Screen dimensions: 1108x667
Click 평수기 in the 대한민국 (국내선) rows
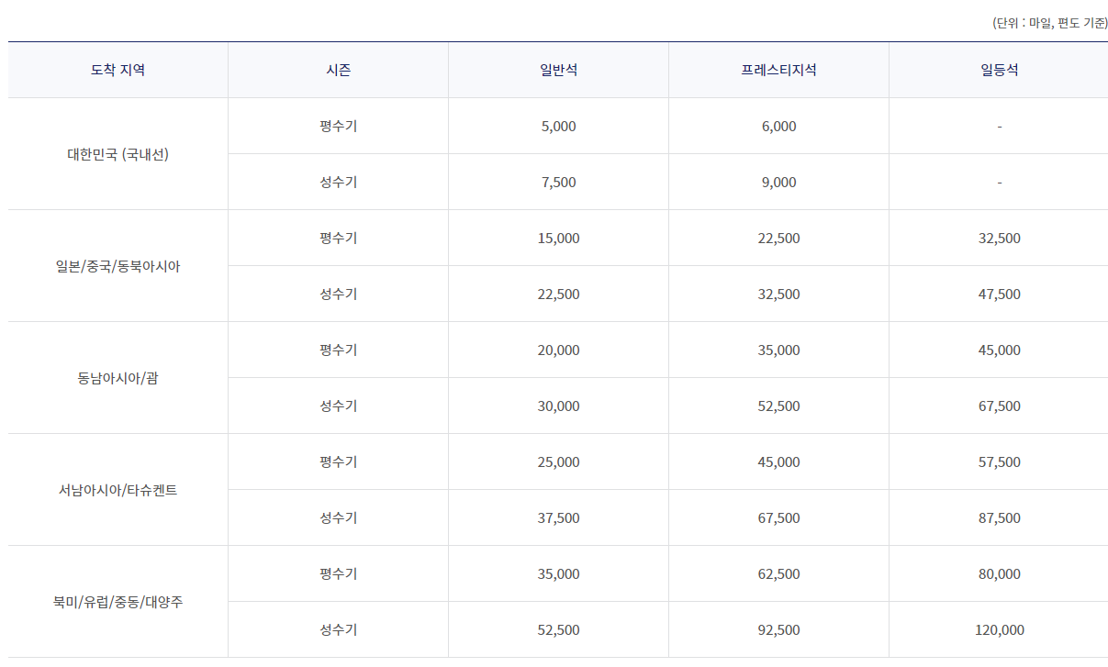click(338, 126)
